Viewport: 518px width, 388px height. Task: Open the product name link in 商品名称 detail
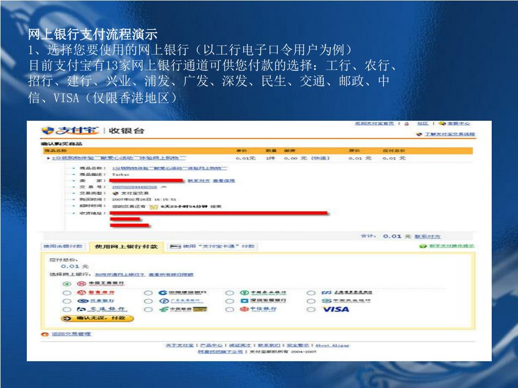tap(169, 168)
